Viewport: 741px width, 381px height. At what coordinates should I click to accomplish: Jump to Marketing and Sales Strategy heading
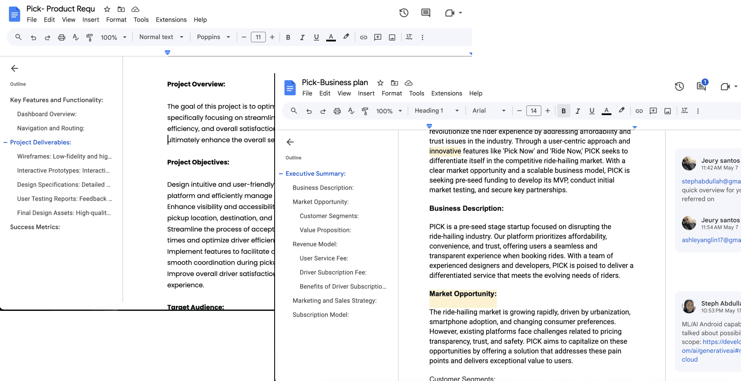[x=335, y=301]
